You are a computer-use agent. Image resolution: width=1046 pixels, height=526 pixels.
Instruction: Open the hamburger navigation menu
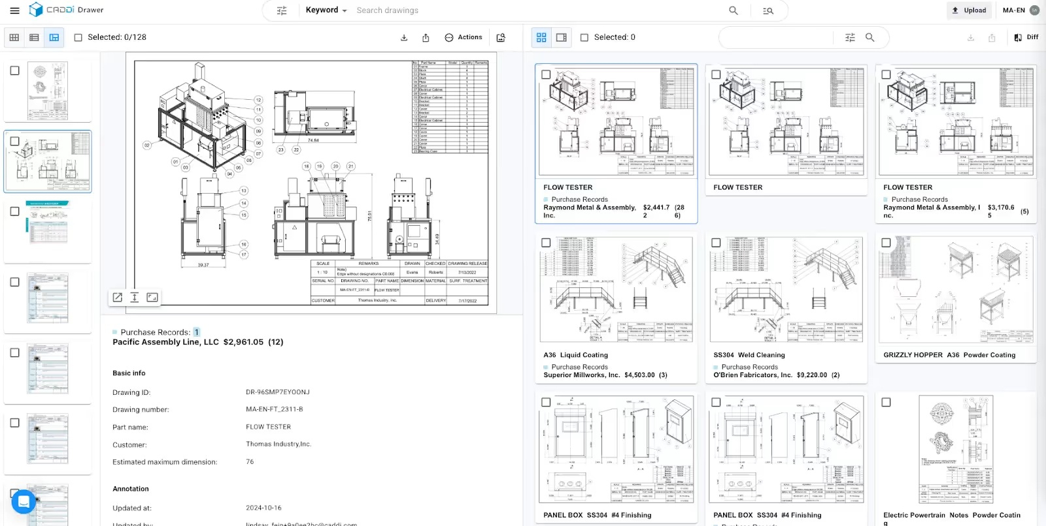coord(14,10)
